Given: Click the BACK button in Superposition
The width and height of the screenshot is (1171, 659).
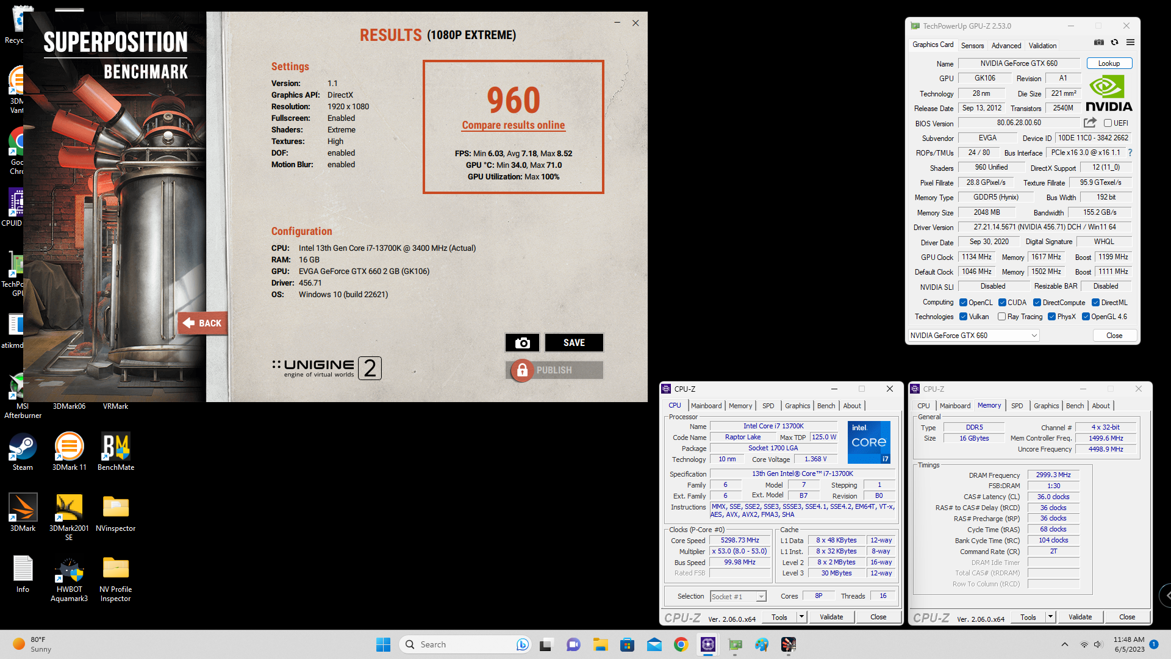Looking at the screenshot, I should pyautogui.click(x=202, y=323).
